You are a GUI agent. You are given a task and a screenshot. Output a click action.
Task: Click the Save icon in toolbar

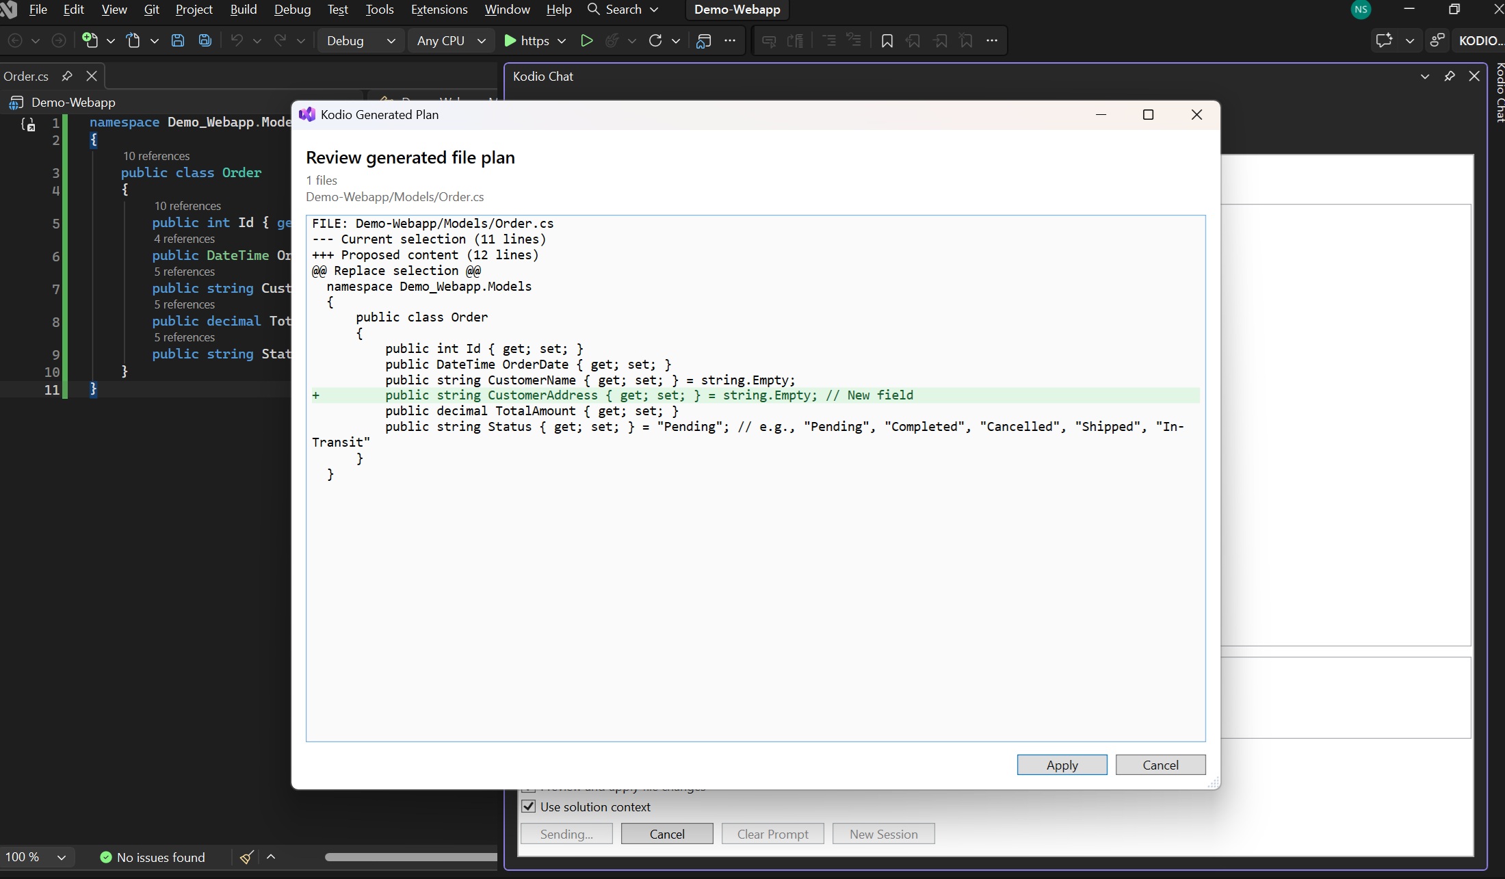(178, 40)
